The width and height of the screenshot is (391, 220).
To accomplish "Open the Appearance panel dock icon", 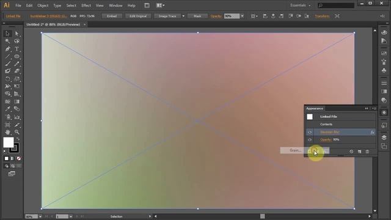I will (x=384, y=112).
